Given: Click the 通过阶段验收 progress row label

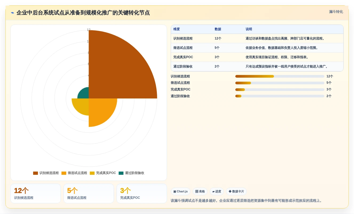Looking at the screenshot, I should click(x=180, y=96).
